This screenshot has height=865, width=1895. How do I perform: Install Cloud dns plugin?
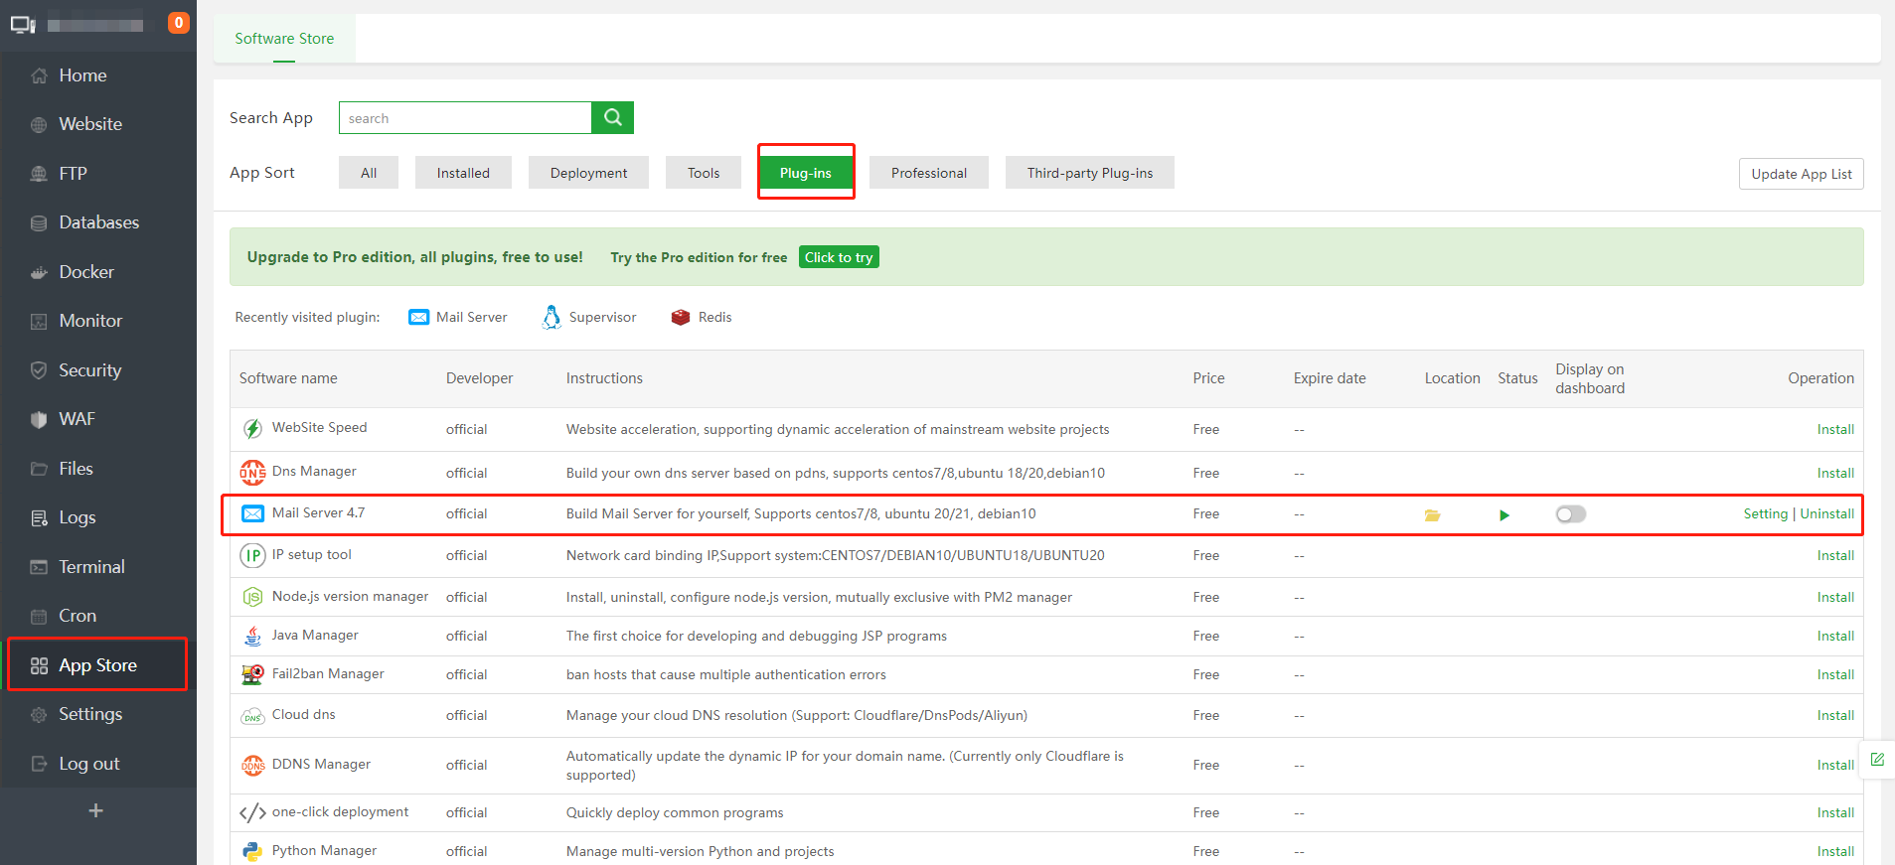(1835, 715)
